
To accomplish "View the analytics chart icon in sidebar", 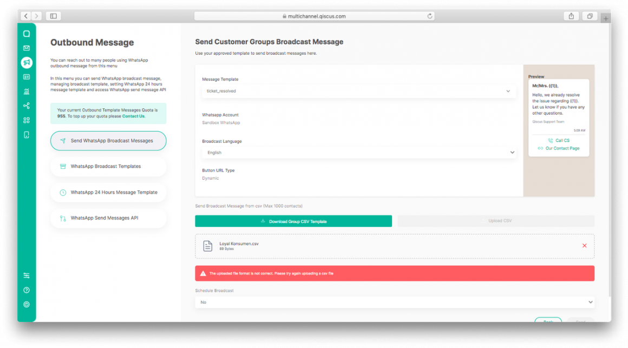I will click(26, 91).
